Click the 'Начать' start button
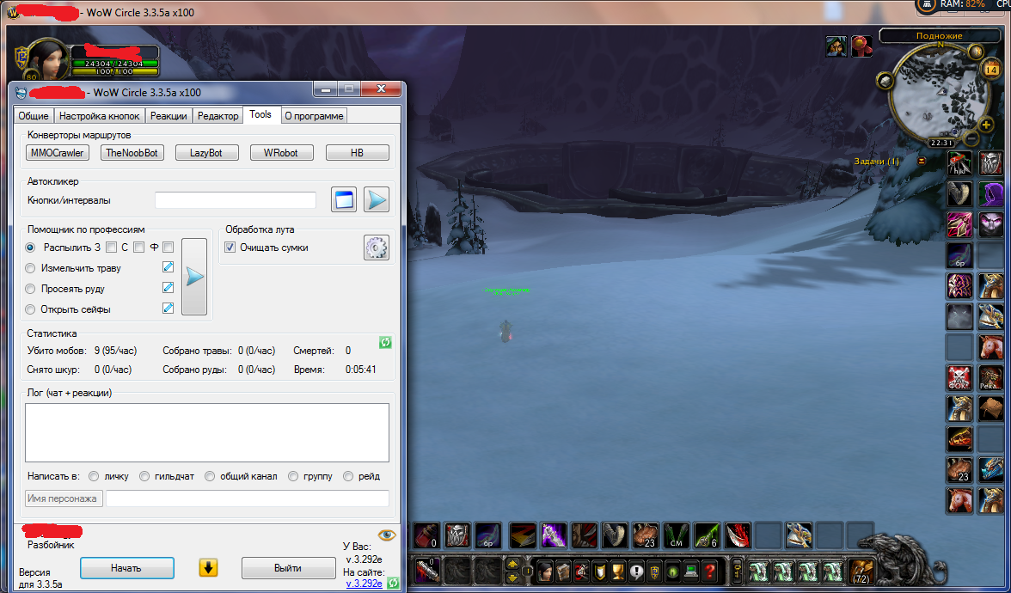1011x593 pixels. tap(127, 568)
